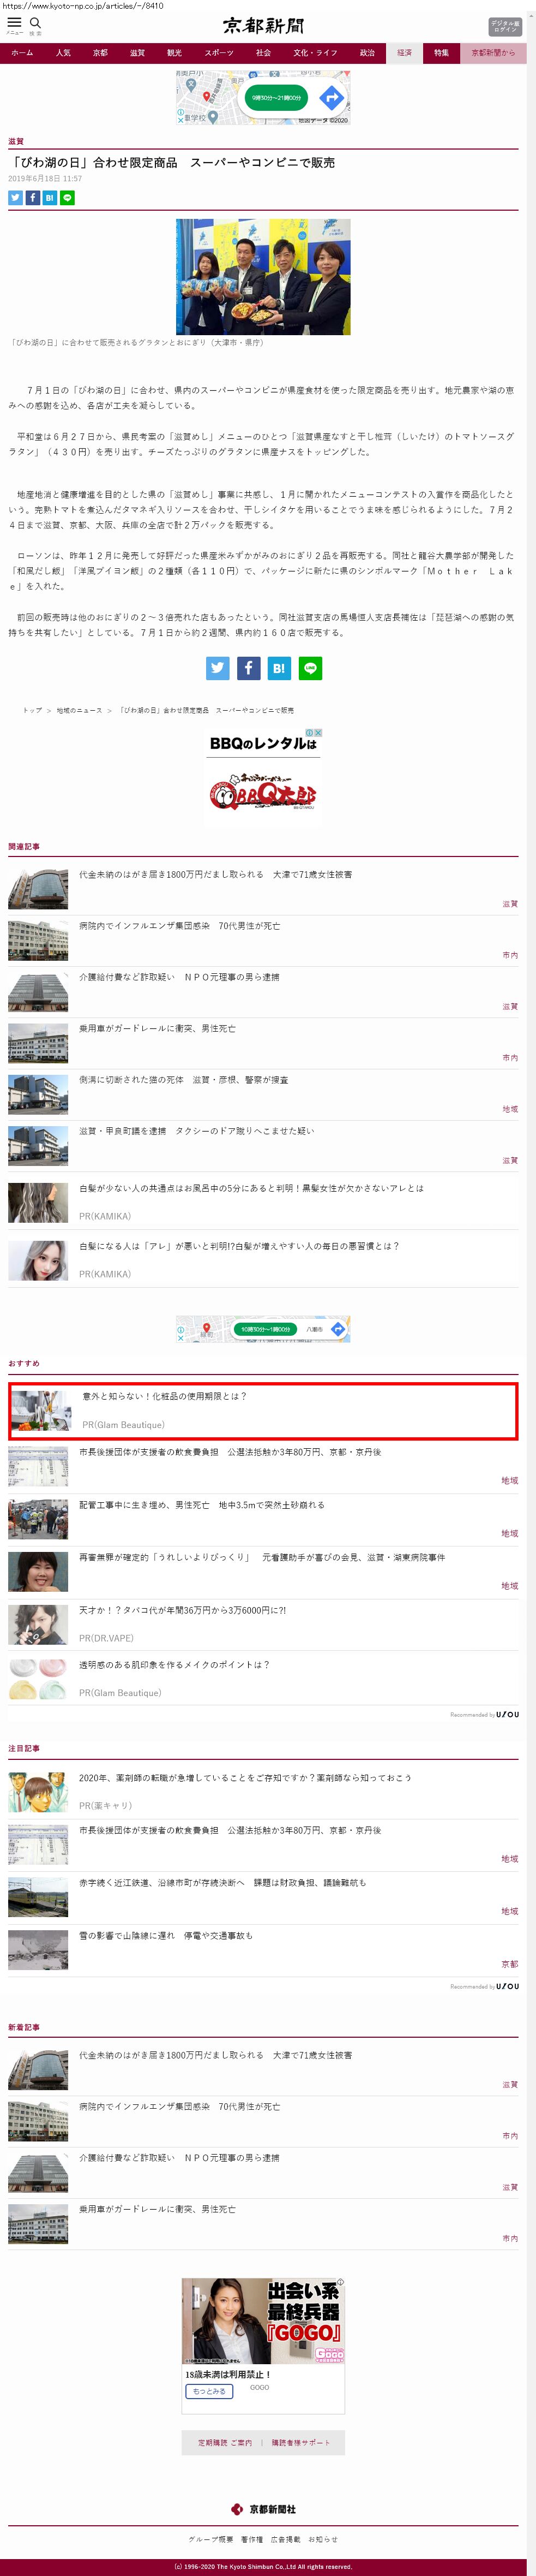536x2576 pixels.
Task: Click 地域のニュース breadcrumb link
Action: [x=79, y=710]
